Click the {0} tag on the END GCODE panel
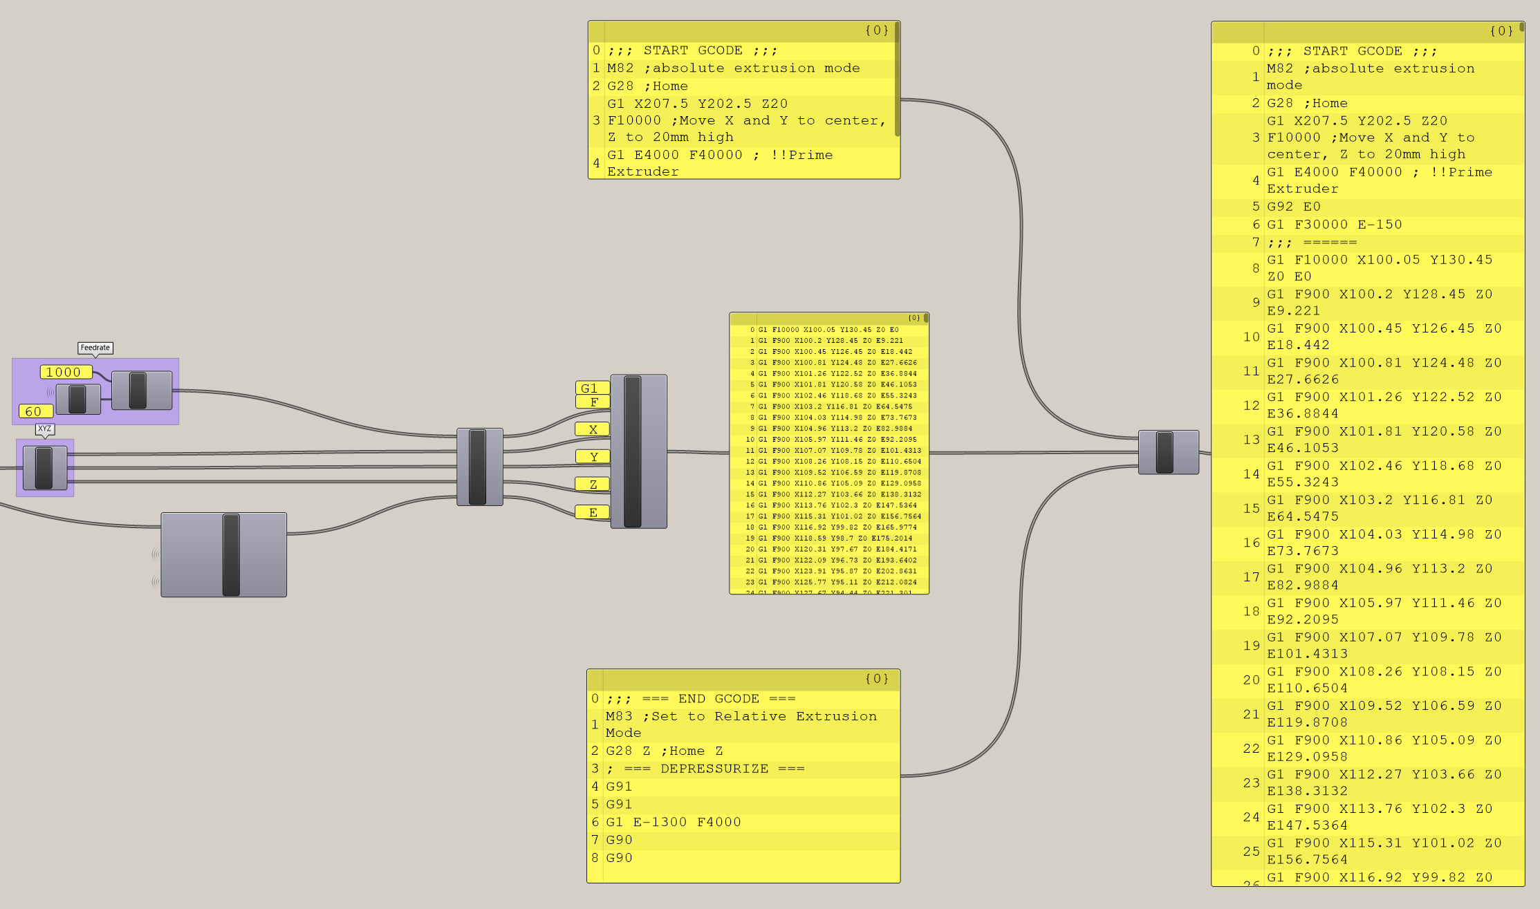This screenshot has width=1540, height=909. coord(875,679)
